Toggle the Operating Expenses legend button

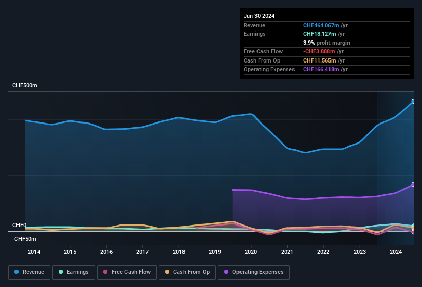click(x=253, y=272)
